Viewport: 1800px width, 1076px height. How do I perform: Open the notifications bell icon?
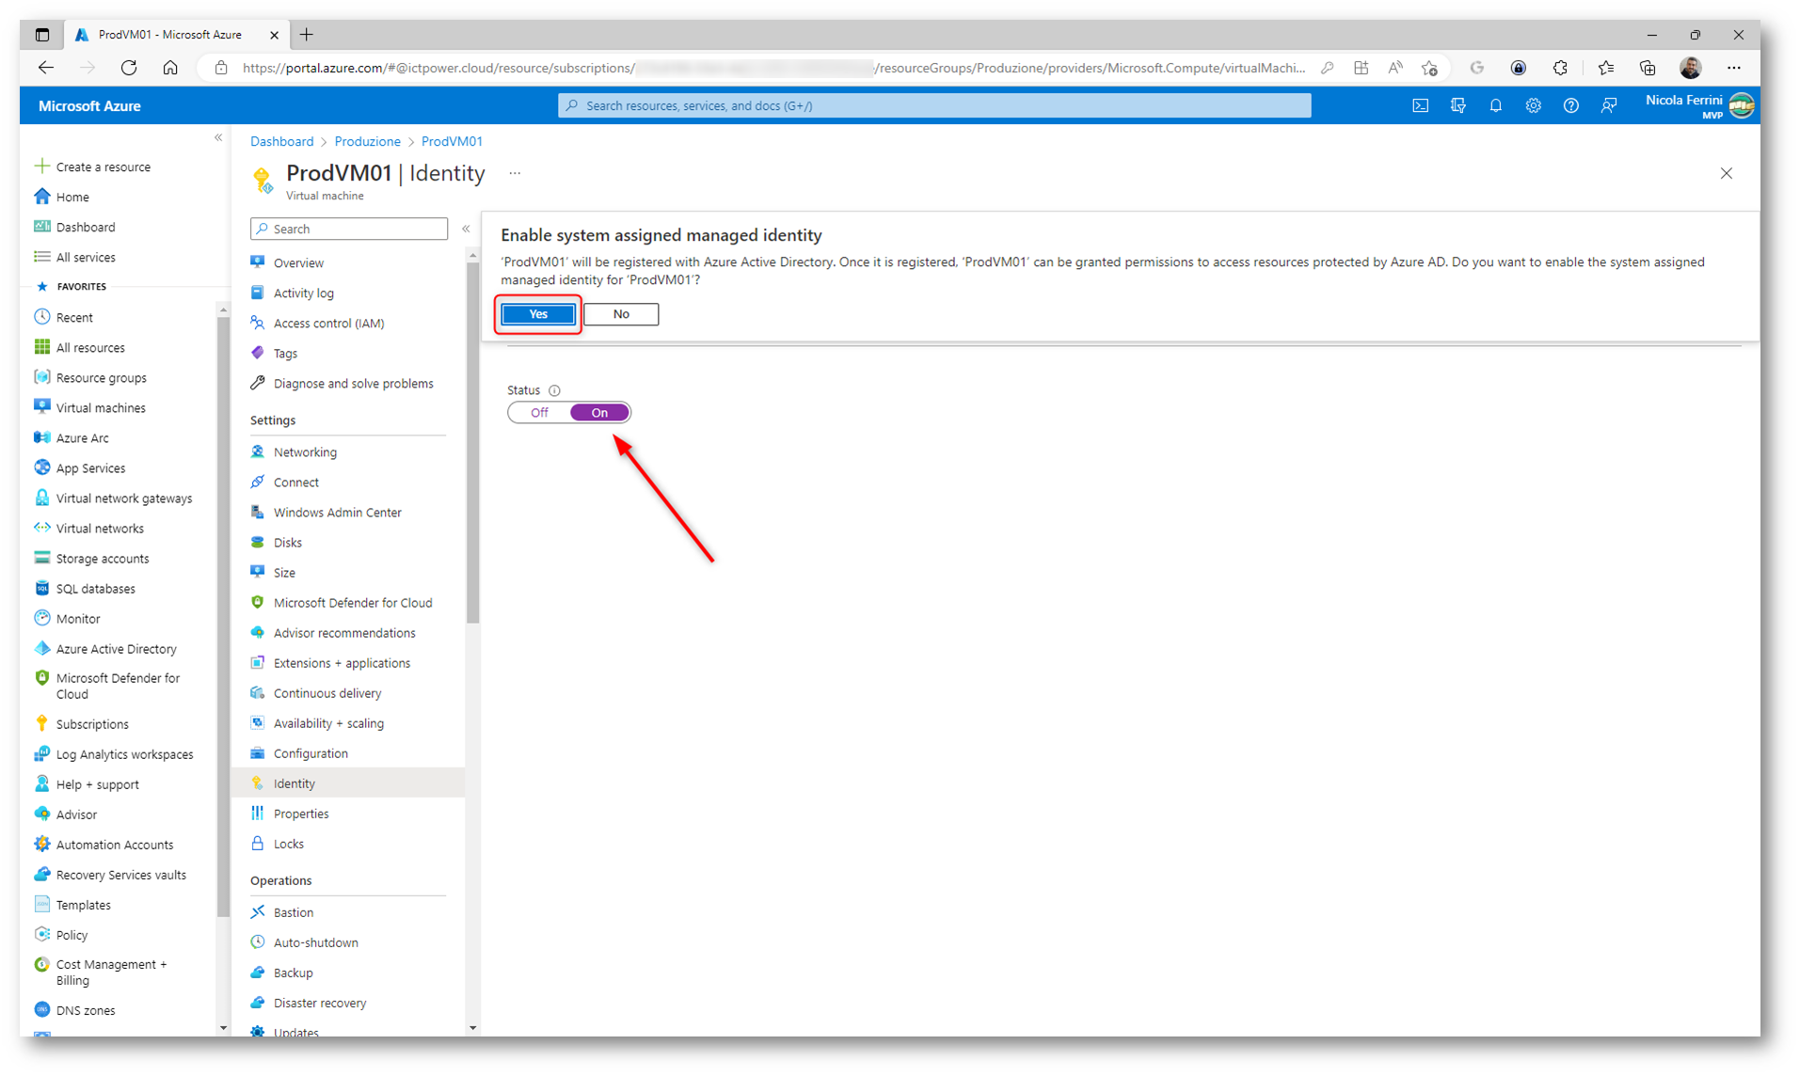tap(1495, 106)
